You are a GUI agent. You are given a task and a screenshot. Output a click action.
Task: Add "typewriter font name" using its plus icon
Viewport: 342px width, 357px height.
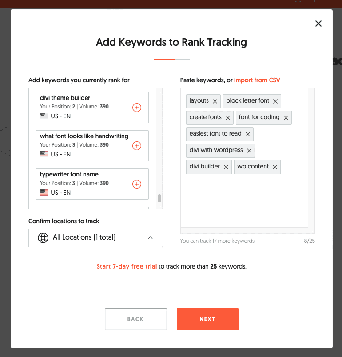(136, 184)
